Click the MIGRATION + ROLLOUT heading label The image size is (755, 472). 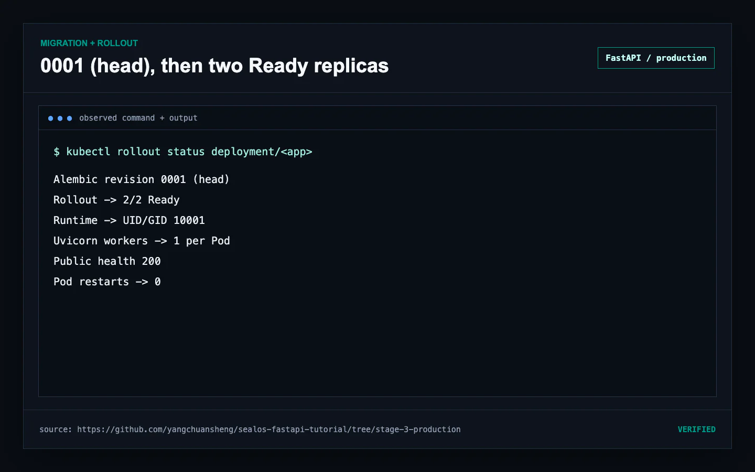pos(89,44)
